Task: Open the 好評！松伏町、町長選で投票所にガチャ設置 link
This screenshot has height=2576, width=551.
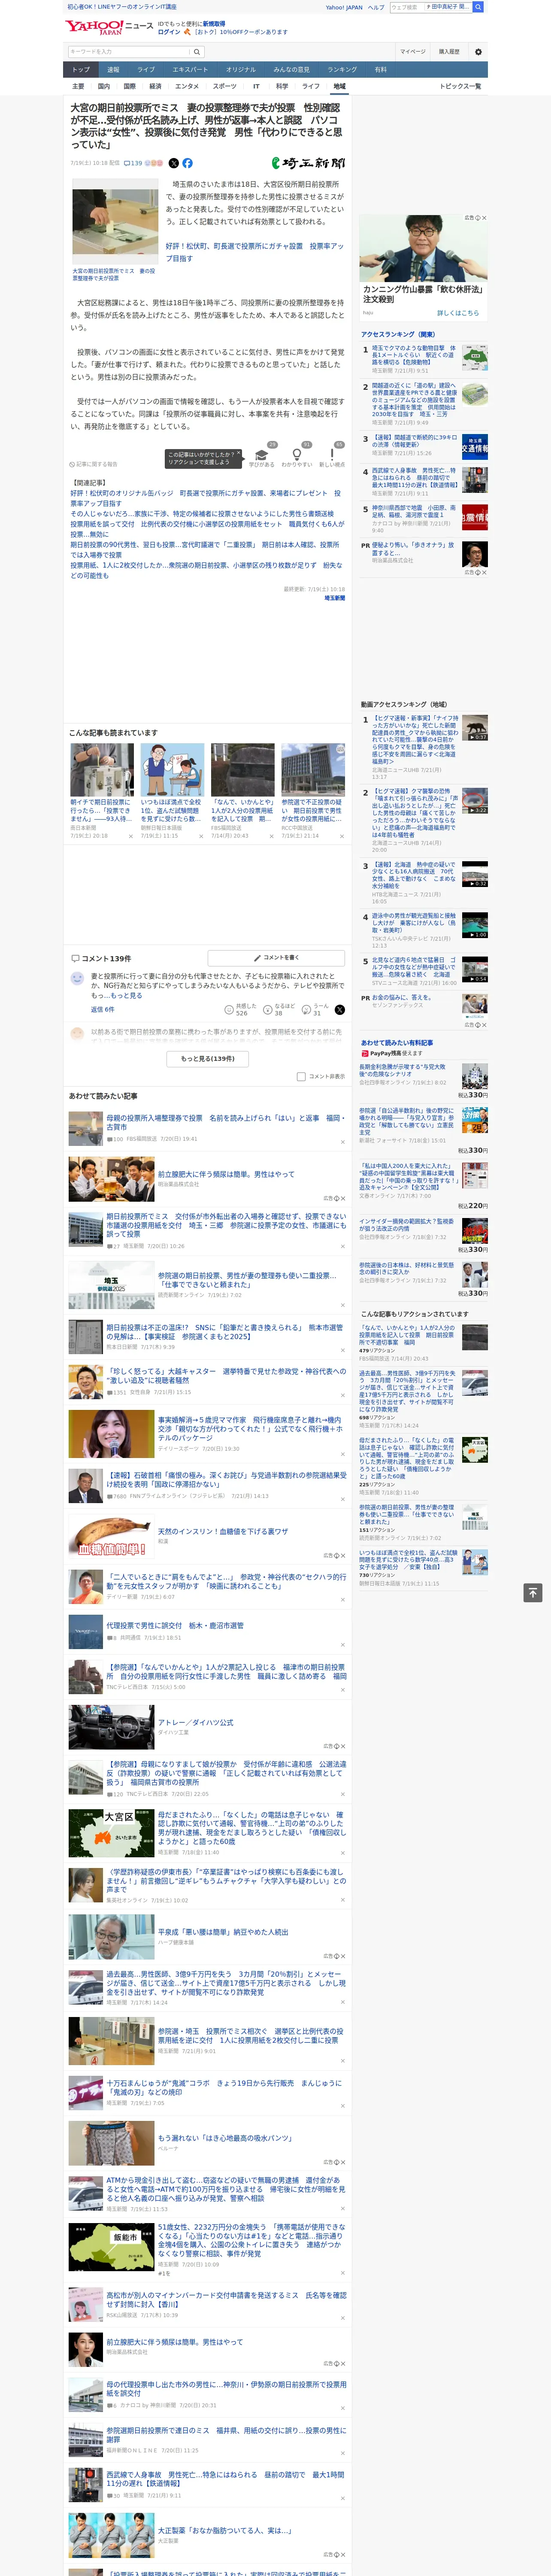Action: point(254,252)
